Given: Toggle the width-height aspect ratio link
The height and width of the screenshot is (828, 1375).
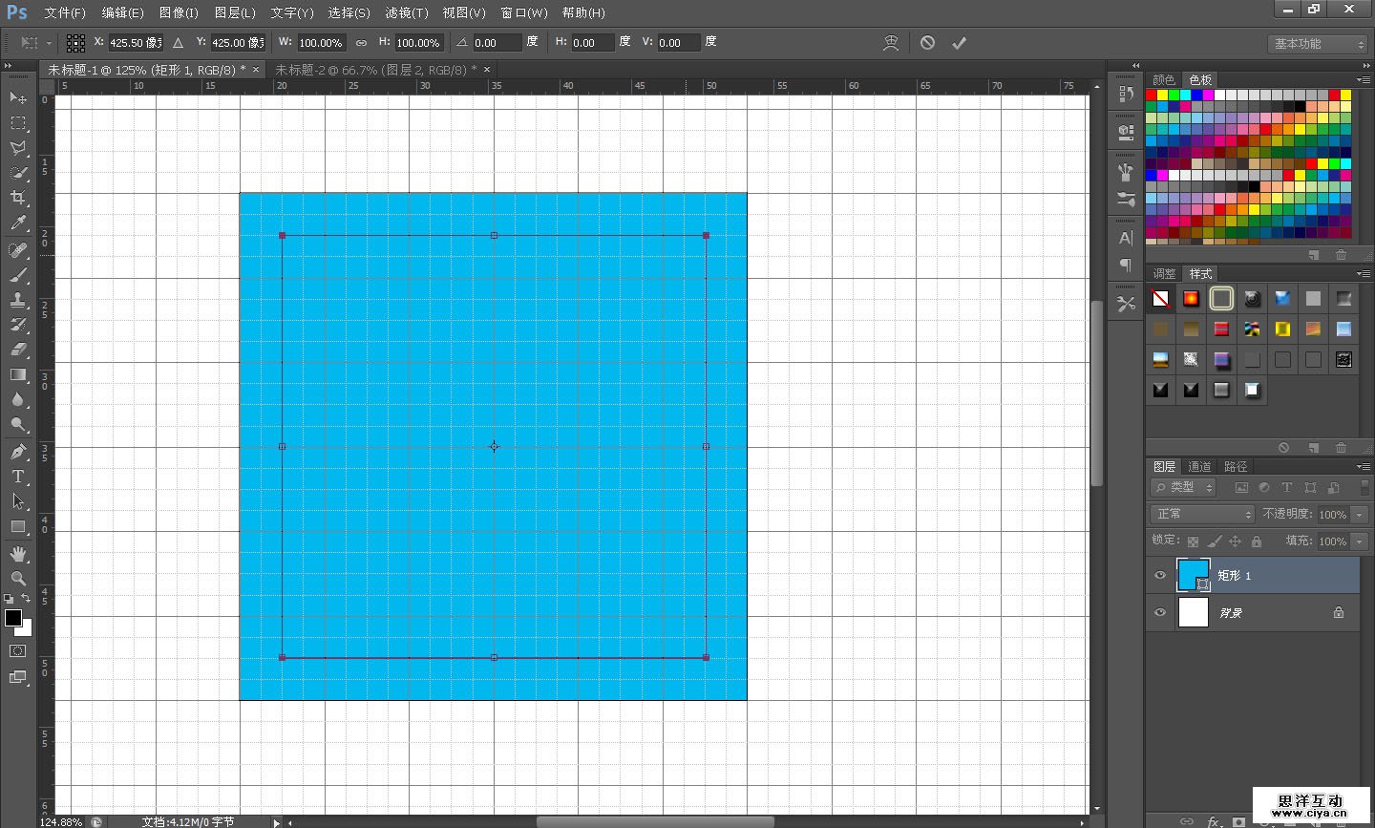Looking at the screenshot, I should 361,43.
